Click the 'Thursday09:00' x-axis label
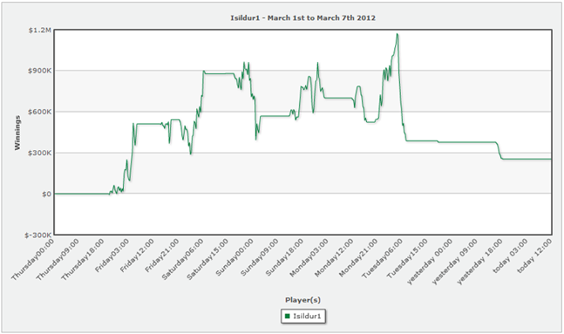Viewport: 564px width, 334px height. coord(58,259)
